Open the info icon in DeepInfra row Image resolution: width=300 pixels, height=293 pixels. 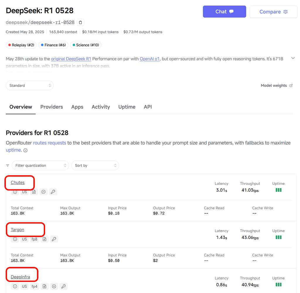(x=15, y=286)
